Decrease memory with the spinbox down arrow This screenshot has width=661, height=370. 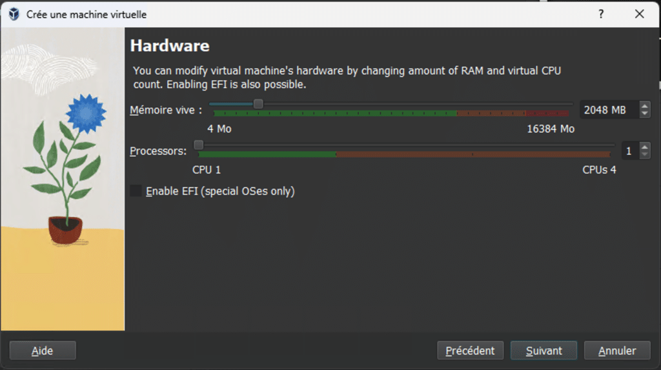tap(645, 114)
